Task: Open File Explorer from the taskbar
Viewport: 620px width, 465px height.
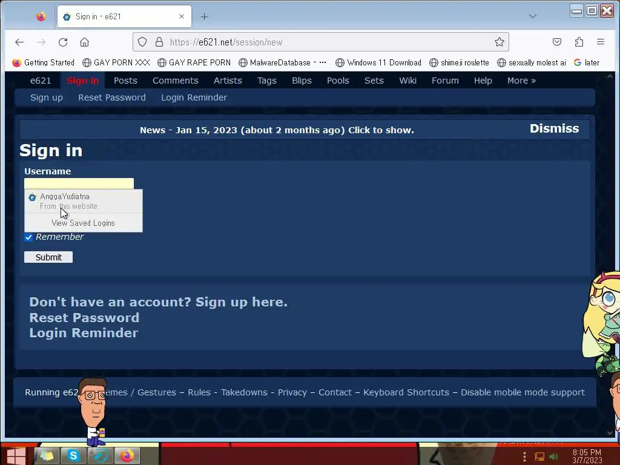Action: 46,456
